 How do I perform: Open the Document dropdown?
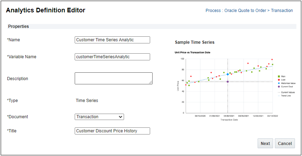pos(99,117)
